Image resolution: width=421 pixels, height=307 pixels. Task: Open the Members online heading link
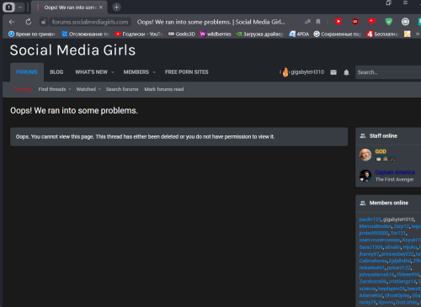click(389, 203)
